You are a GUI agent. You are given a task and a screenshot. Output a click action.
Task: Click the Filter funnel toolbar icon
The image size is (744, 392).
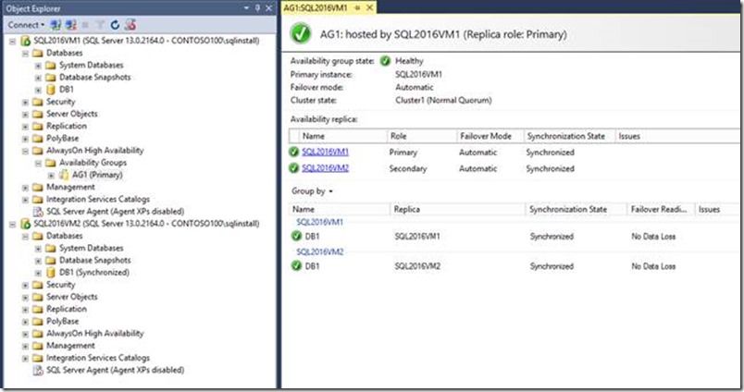100,25
